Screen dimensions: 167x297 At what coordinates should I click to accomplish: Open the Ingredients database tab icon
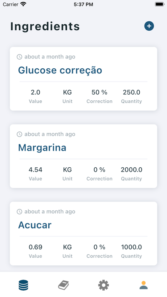point(23,285)
